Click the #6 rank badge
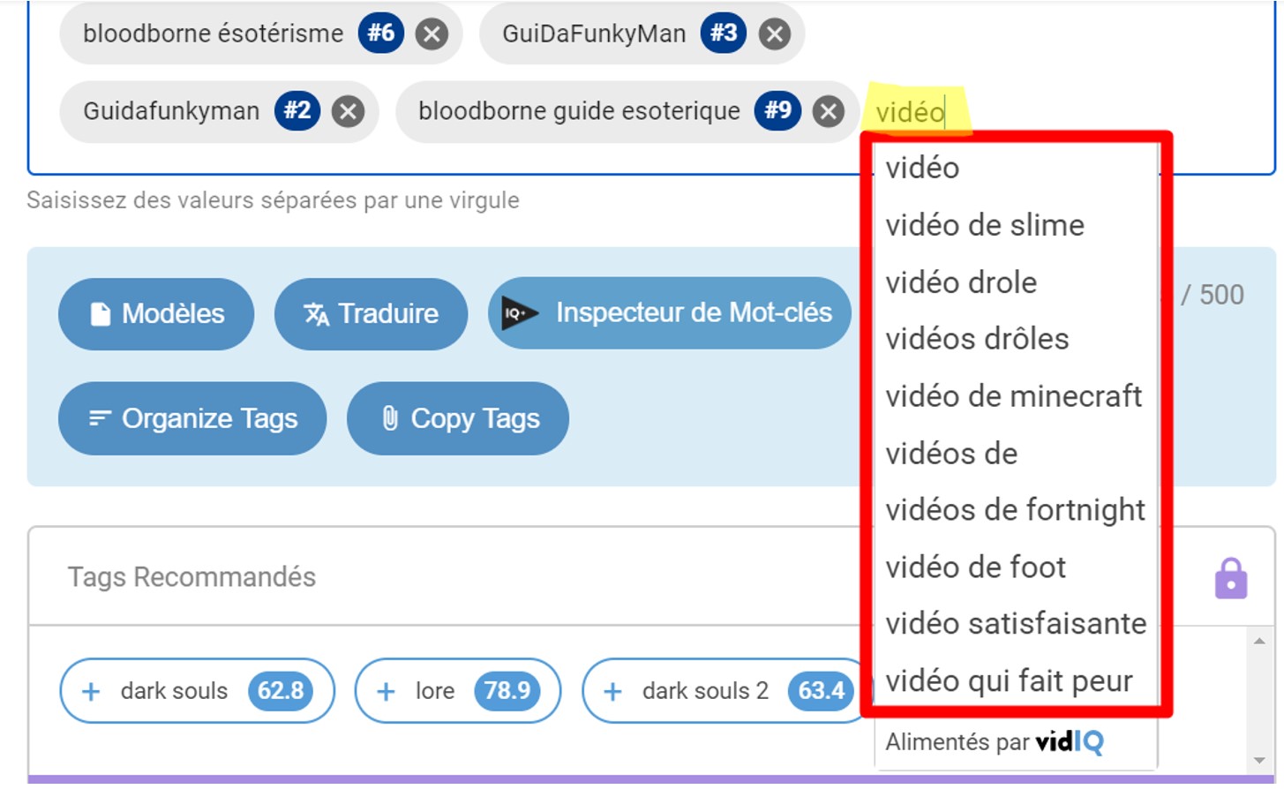The height and width of the screenshot is (789, 1284). click(381, 34)
